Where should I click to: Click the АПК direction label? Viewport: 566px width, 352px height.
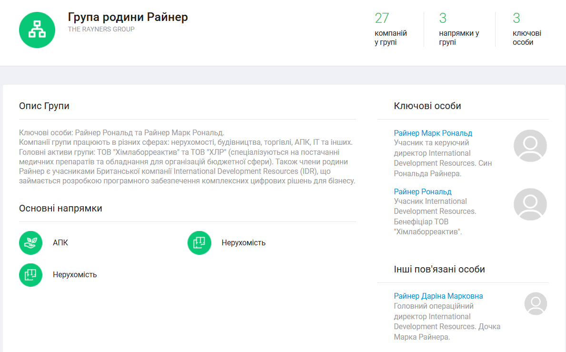[x=60, y=243]
